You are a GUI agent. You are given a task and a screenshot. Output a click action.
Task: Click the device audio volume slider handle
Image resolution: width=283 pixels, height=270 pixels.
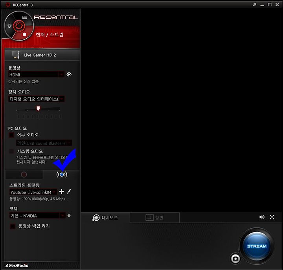point(38,108)
